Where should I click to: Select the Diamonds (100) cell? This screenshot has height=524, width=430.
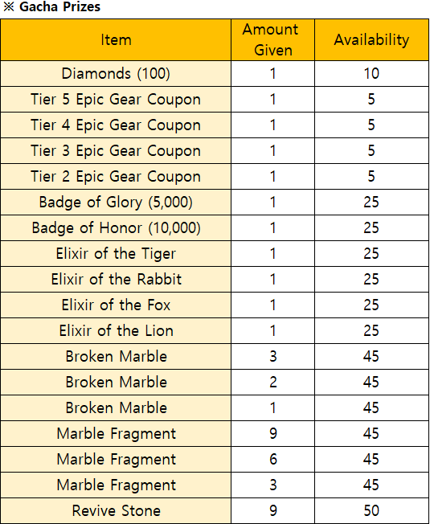(116, 73)
